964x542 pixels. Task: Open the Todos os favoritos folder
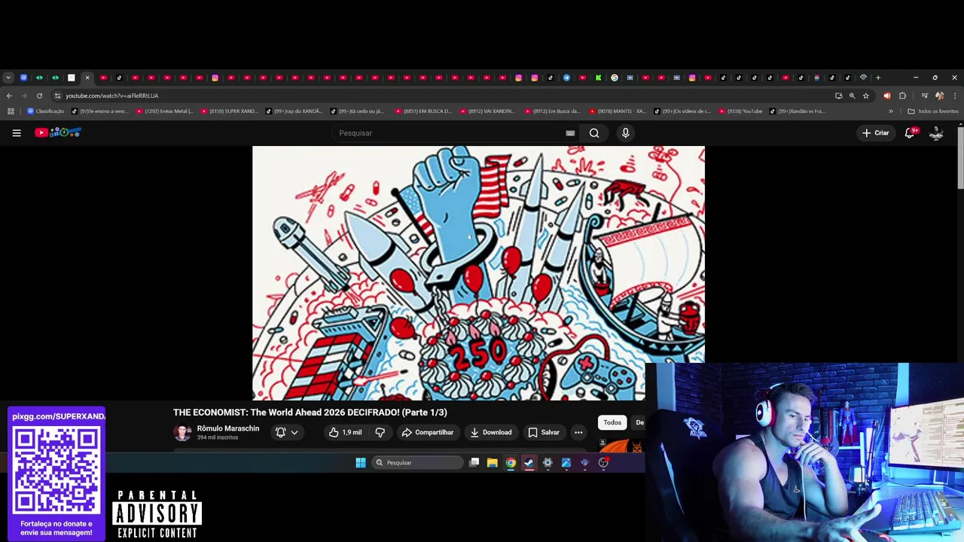[x=933, y=111]
